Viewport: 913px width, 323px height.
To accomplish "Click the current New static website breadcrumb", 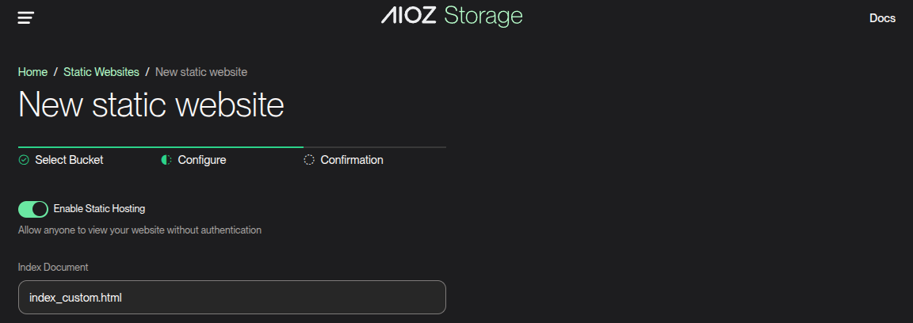I will (x=201, y=72).
